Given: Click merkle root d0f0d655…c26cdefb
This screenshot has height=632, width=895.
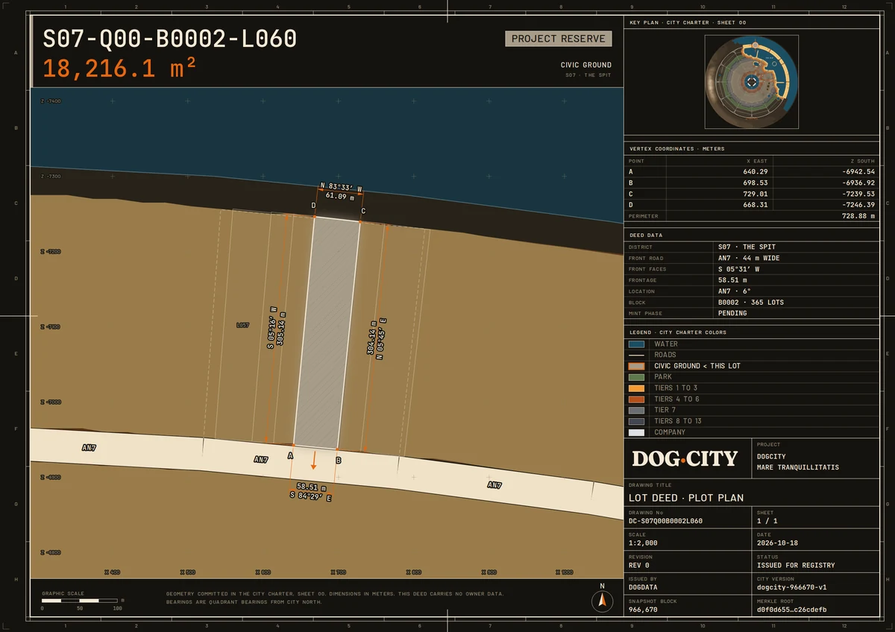Looking at the screenshot, I should pos(791,609).
